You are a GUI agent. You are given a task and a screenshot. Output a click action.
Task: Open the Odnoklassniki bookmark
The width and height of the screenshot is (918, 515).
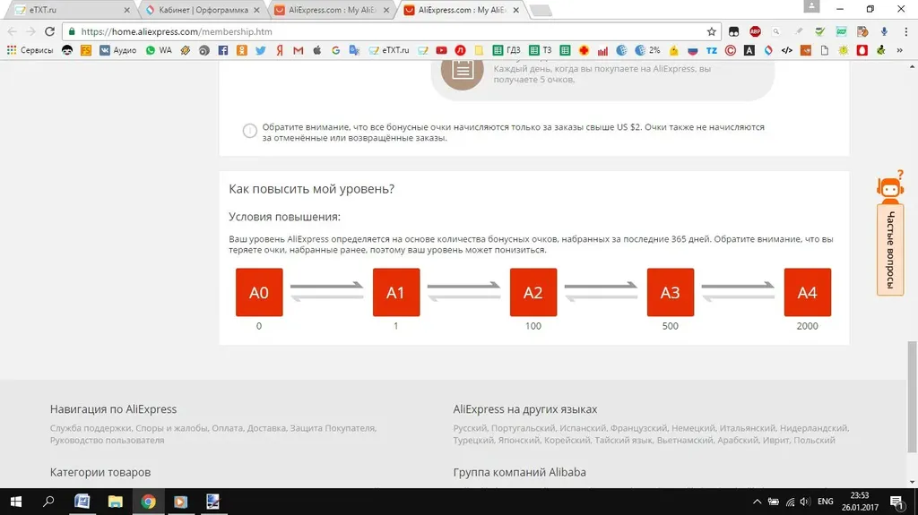coord(242,50)
